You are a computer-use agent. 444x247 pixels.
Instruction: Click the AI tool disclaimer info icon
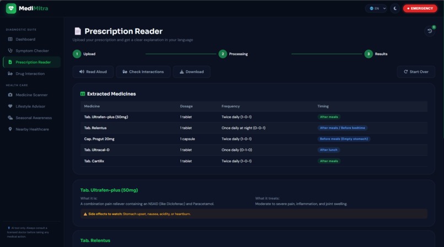click(x=9, y=228)
